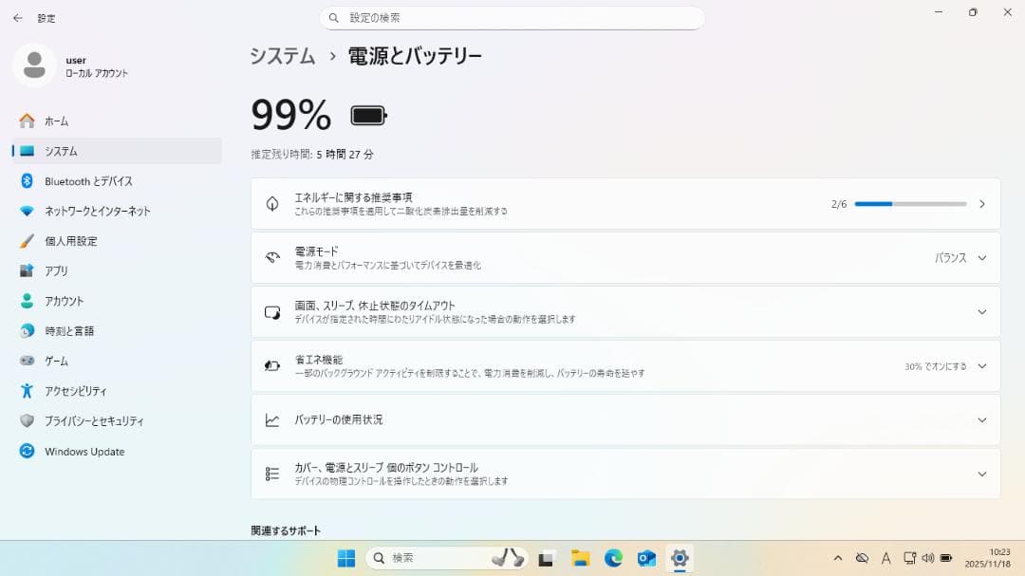Click the energy recommendations lightbulb icon
This screenshot has width=1025, height=576.
point(270,203)
